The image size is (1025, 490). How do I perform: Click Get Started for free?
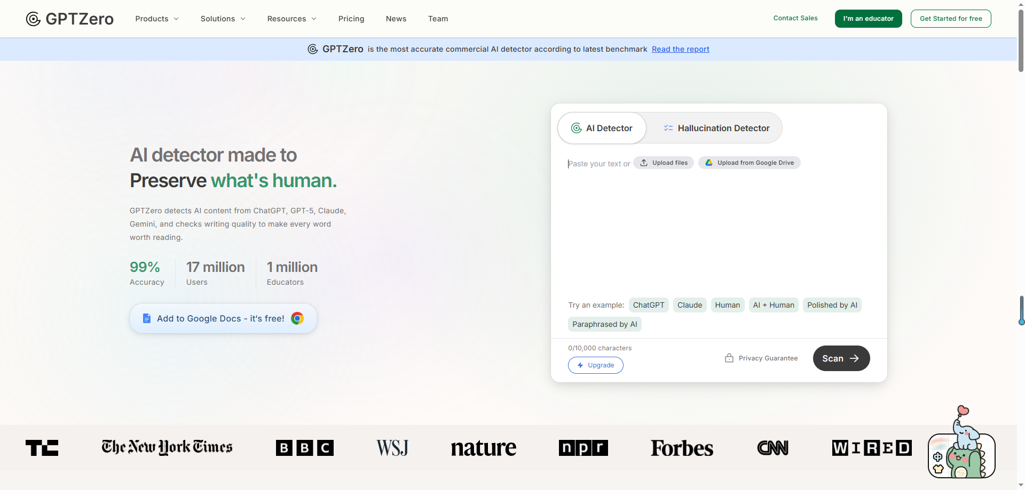coord(951,19)
